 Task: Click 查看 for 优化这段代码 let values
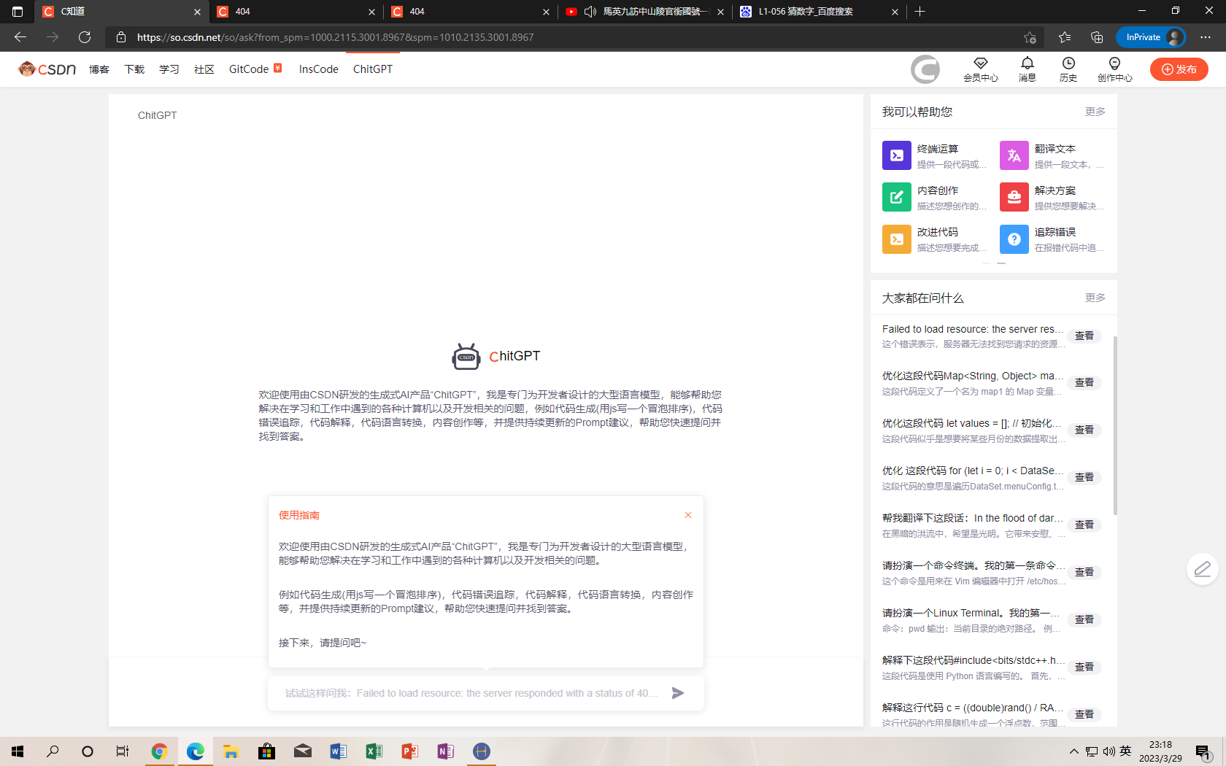pos(1084,430)
